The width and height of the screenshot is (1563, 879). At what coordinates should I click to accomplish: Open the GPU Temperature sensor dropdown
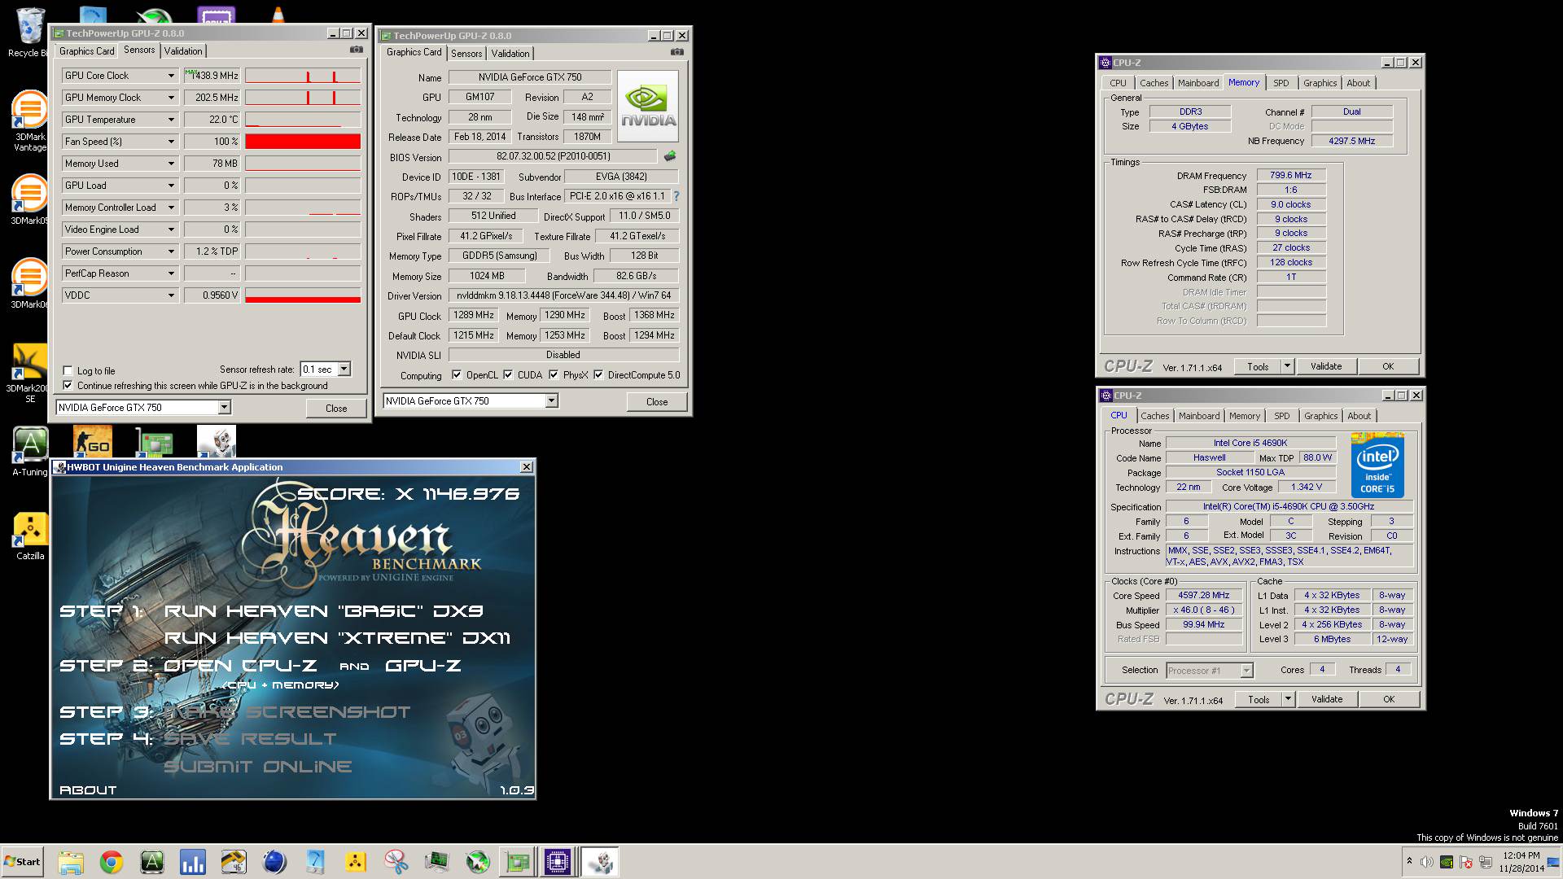coord(171,120)
